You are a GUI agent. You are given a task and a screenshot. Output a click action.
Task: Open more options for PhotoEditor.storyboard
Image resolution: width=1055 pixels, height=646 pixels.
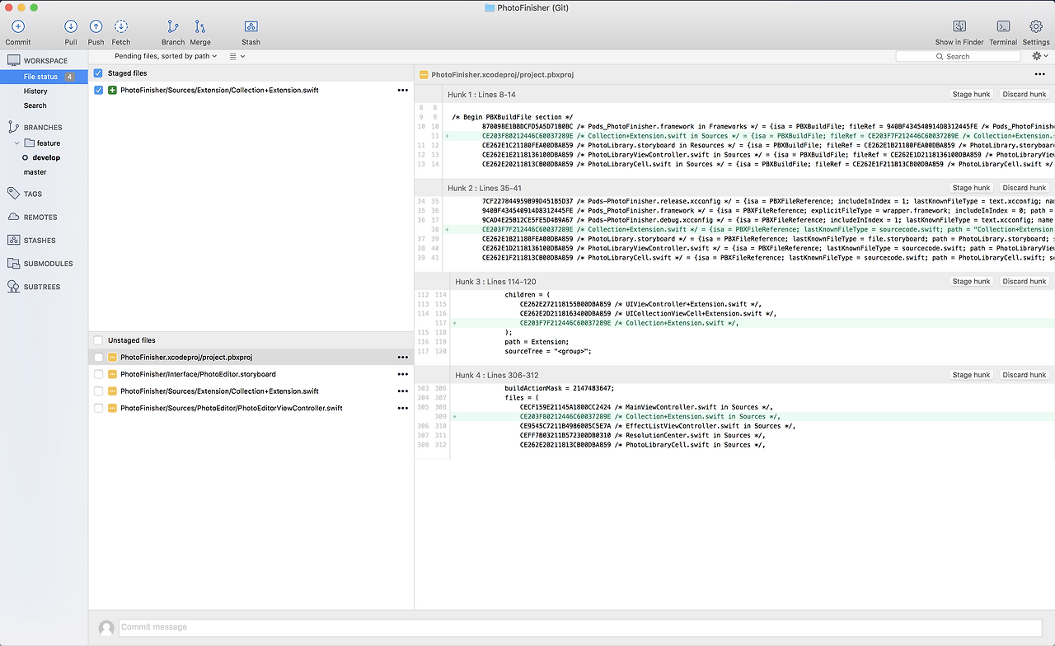(x=402, y=374)
